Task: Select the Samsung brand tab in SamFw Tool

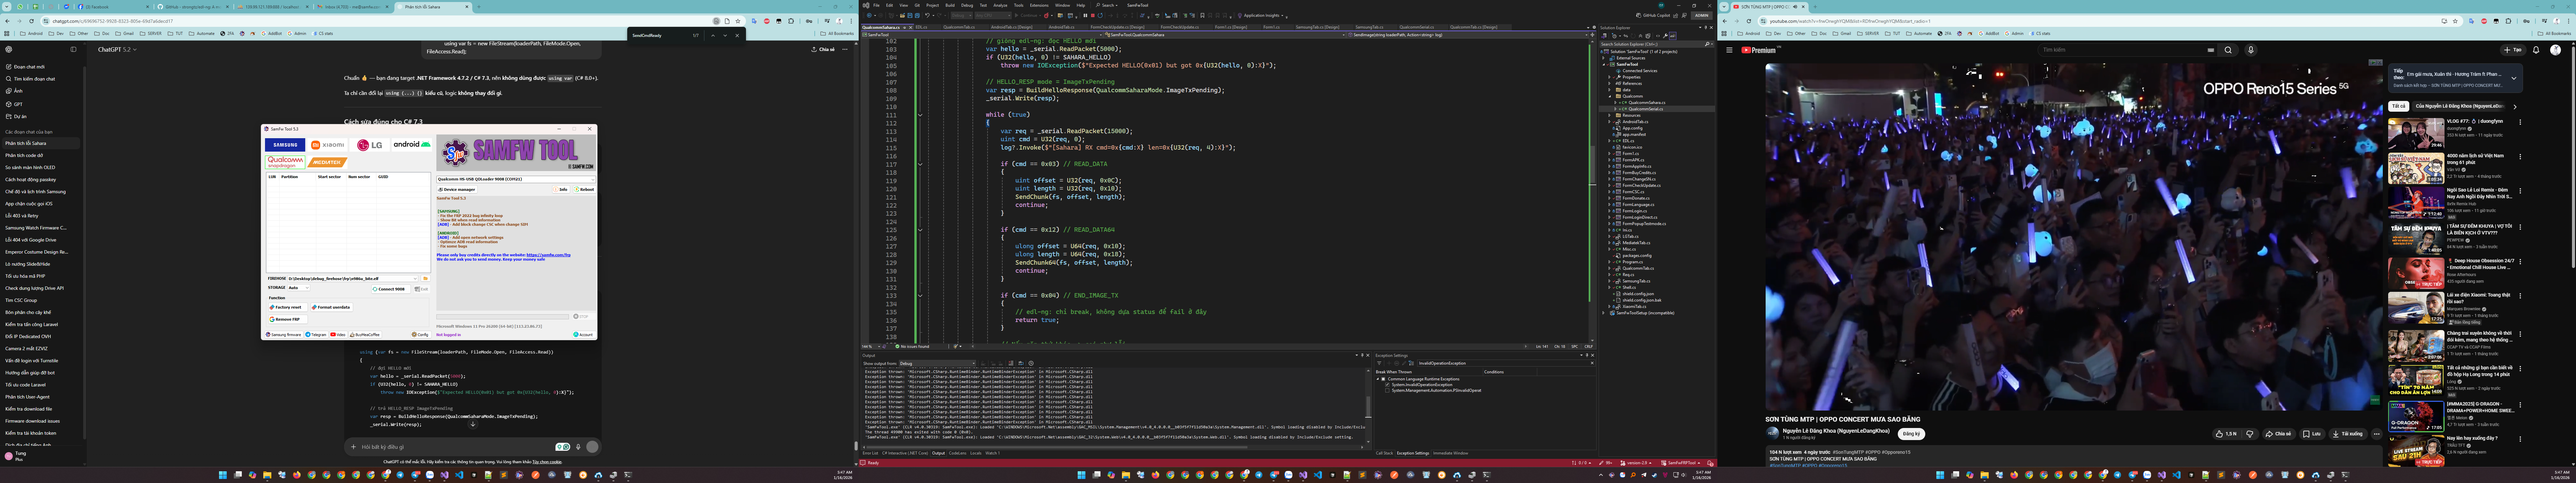Action: point(285,145)
